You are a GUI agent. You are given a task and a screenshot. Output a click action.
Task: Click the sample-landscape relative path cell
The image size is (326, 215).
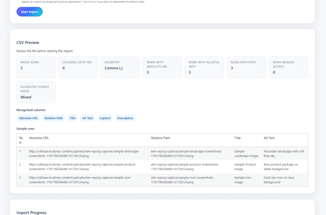coord(187,154)
